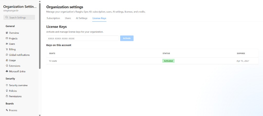Go to Projects in the sidebar

(13, 38)
